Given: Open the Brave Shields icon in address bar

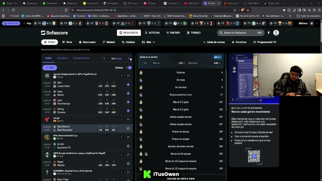Looking at the screenshot, I should point(243,10).
